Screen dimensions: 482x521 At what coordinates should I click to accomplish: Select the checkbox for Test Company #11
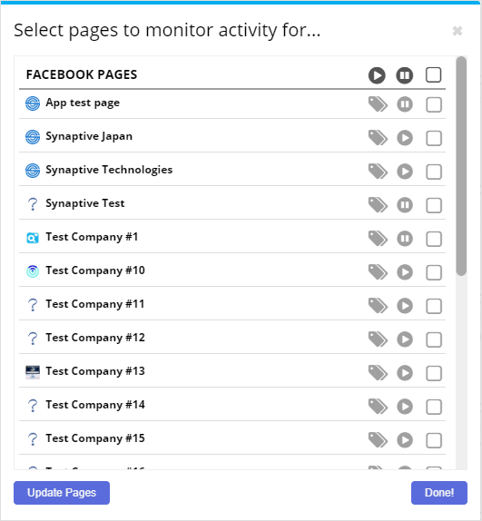point(434,306)
